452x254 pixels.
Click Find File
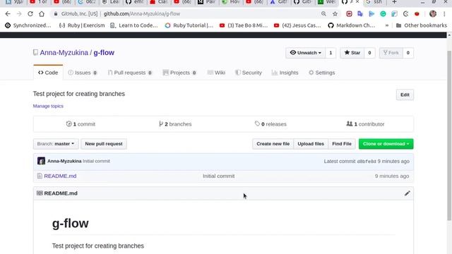click(342, 144)
